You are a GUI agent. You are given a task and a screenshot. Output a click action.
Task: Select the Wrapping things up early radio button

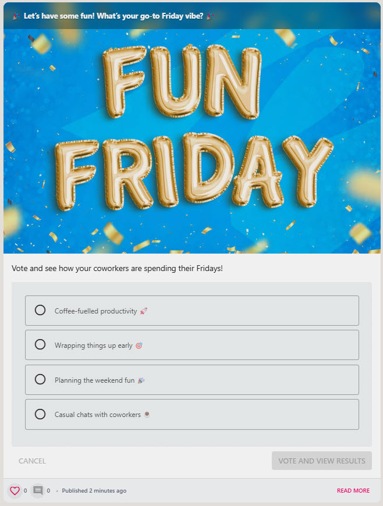40,344
